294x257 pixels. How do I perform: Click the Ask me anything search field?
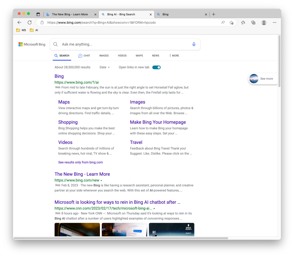125,45
